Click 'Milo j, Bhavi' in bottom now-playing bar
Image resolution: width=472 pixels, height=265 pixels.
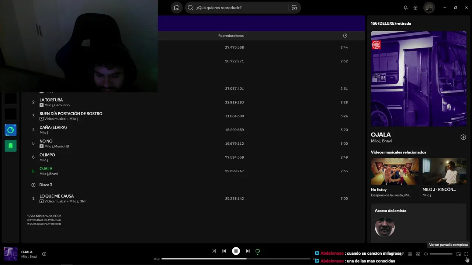point(29,257)
